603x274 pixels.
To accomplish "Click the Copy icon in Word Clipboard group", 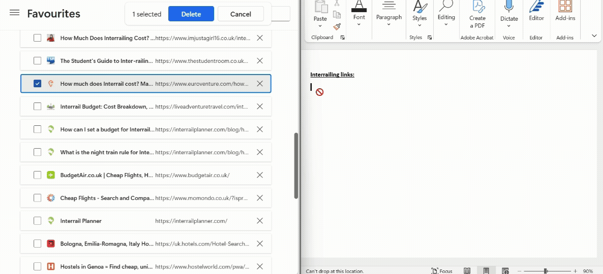I will tap(337, 15).
